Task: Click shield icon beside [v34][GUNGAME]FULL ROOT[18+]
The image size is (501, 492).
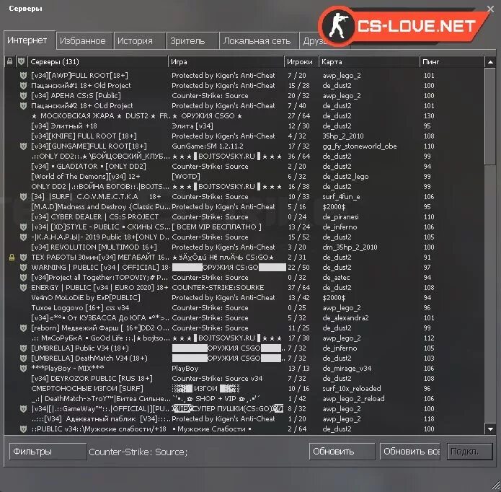Action: pos(23,146)
